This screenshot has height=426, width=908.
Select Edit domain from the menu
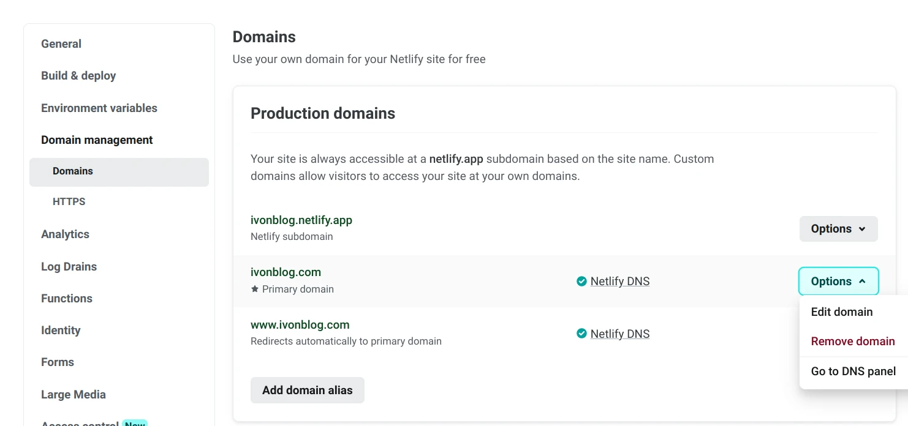coord(841,312)
